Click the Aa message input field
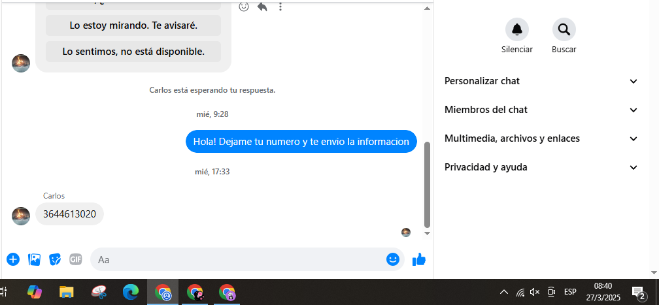Screen dimensions: 659x305 coord(239,259)
